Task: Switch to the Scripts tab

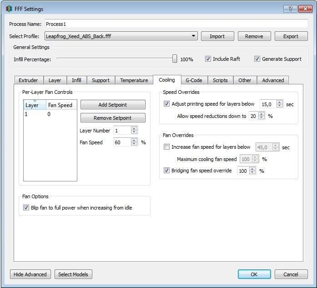Action: point(220,80)
